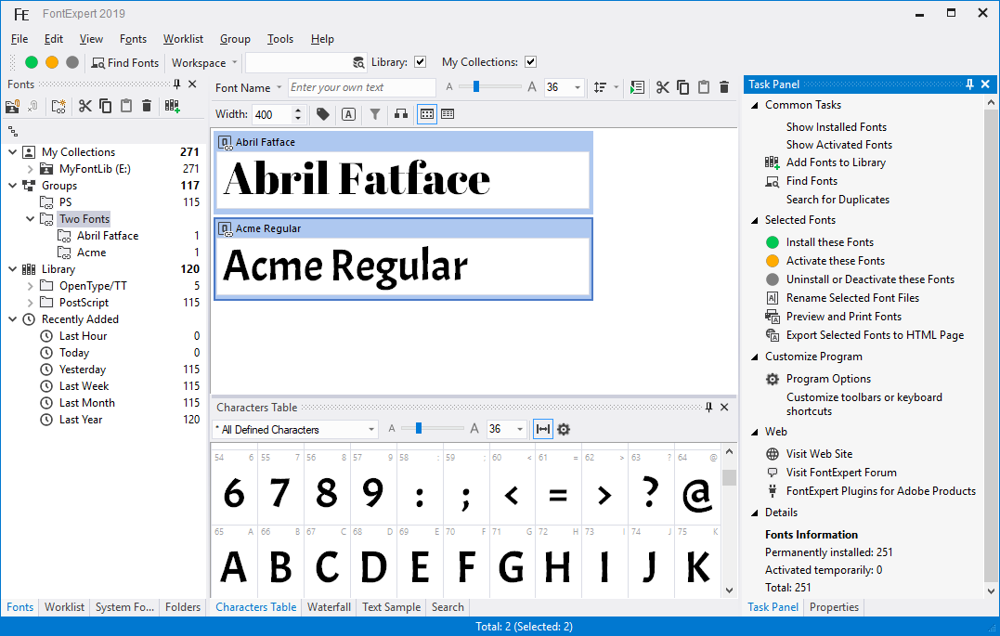Delete using the Fonts panel trash icon
This screenshot has height=636, width=1000.
pyautogui.click(x=146, y=106)
